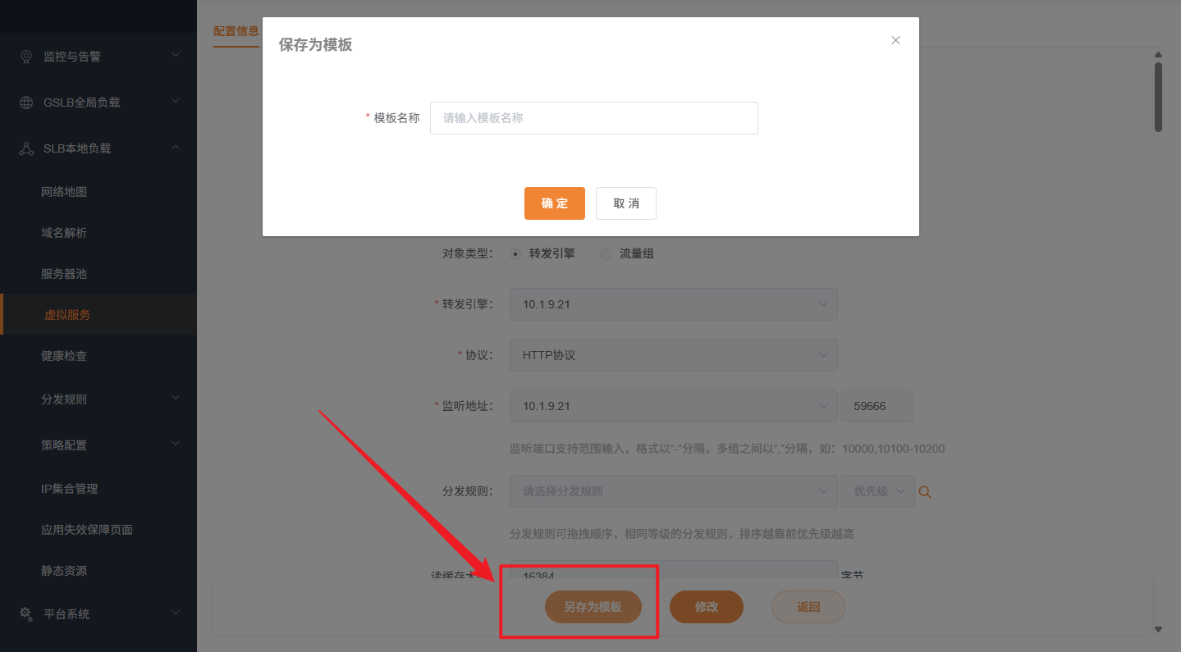This screenshot has width=1181, height=652.
Task: Select the 转发引擎 radio button
Action: click(515, 254)
